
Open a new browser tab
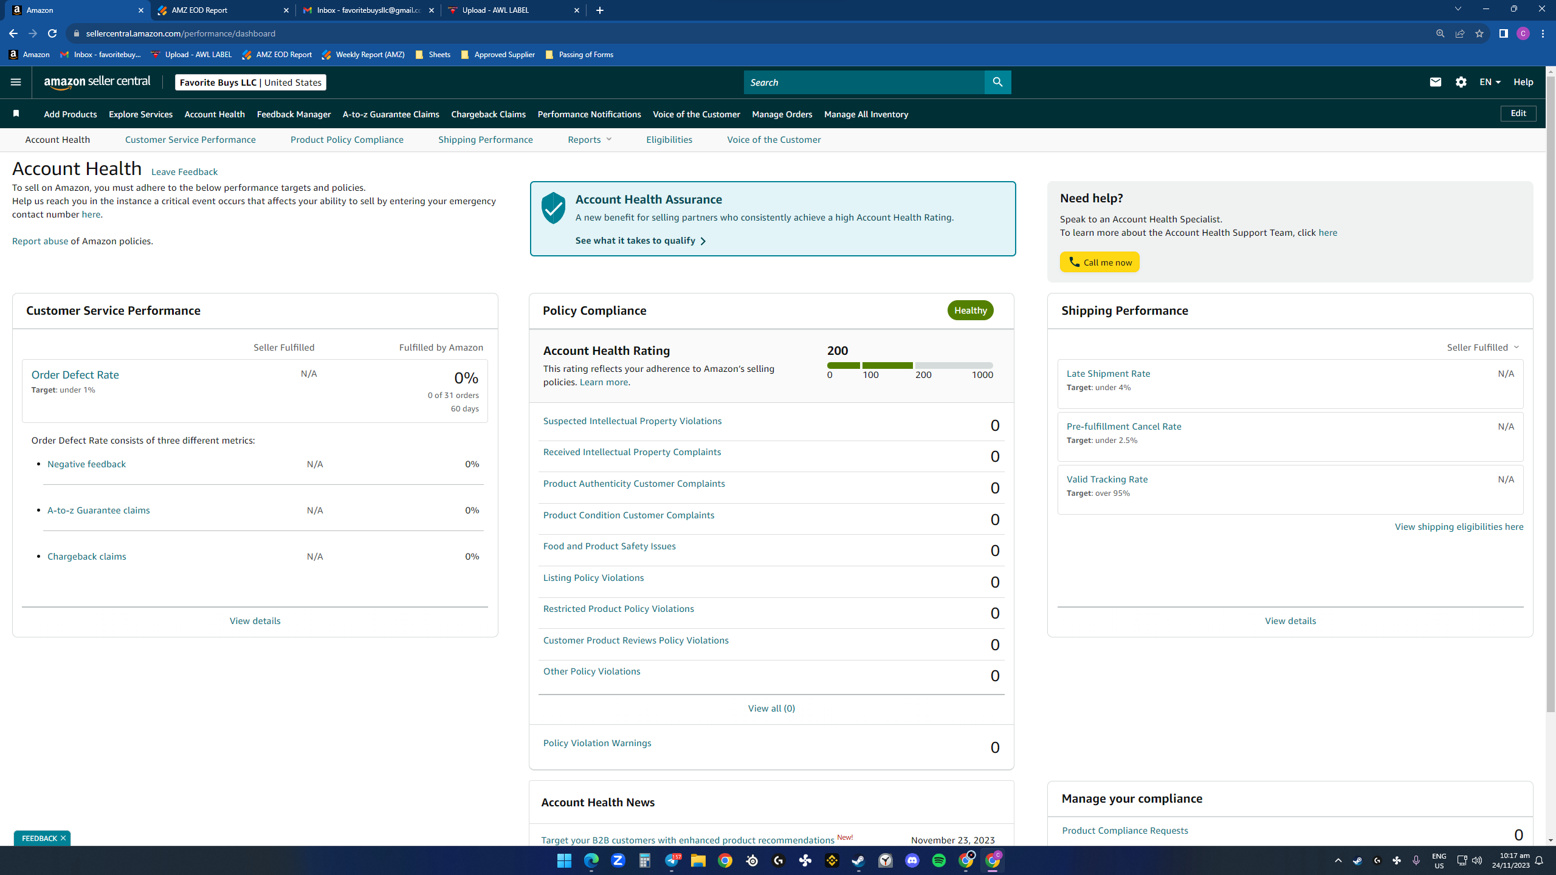[x=600, y=10]
